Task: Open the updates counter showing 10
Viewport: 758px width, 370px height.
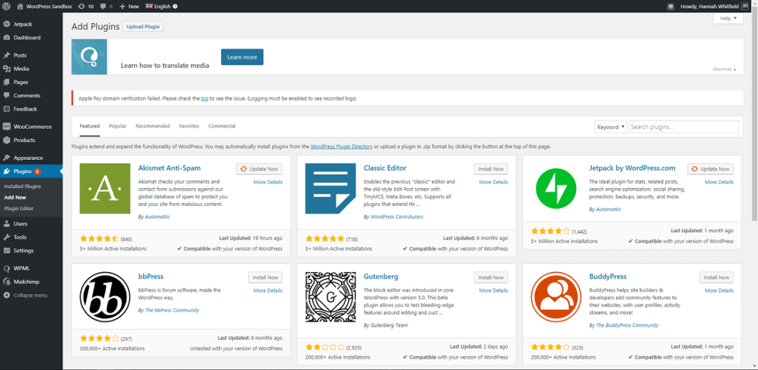Action: click(x=86, y=6)
